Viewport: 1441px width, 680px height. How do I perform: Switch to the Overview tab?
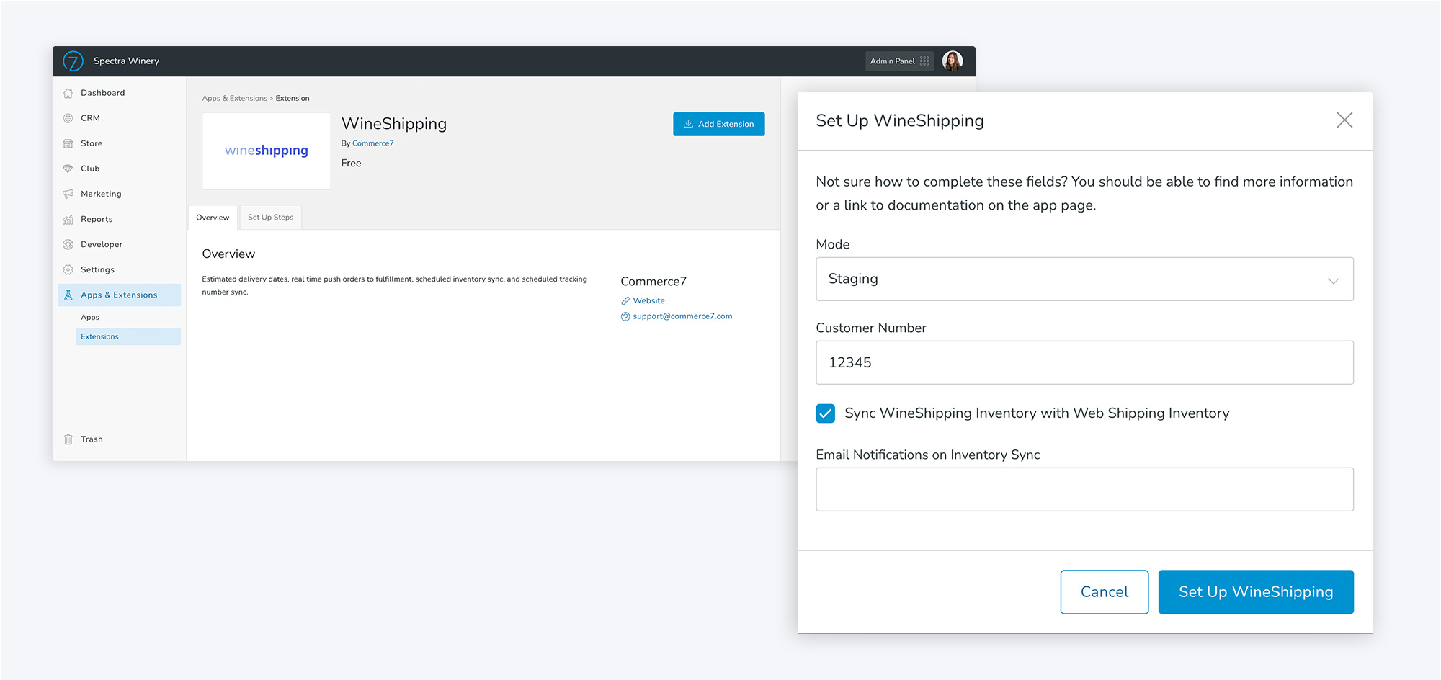pos(213,218)
